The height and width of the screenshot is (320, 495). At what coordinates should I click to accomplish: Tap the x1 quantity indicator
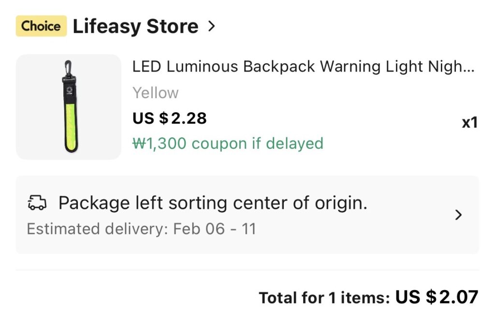[469, 123]
